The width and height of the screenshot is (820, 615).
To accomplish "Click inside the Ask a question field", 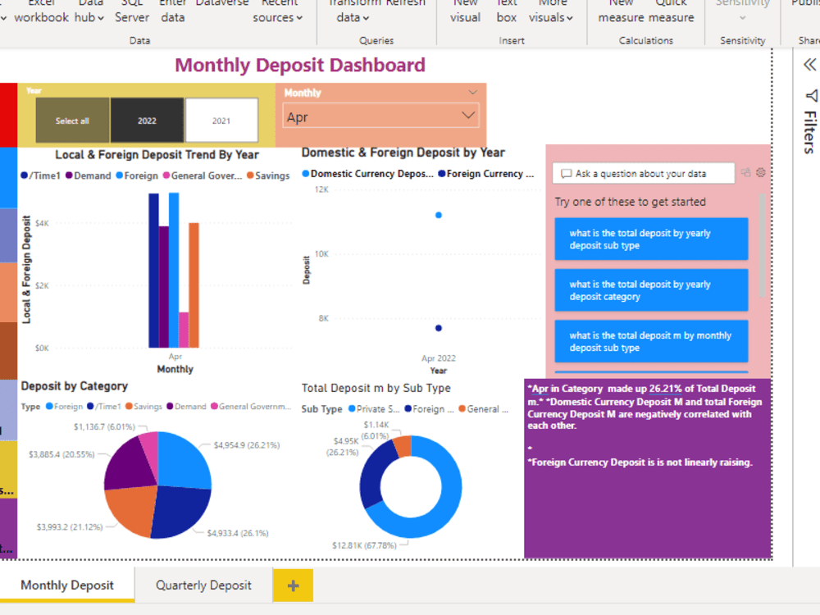I will (x=648, y=173).
